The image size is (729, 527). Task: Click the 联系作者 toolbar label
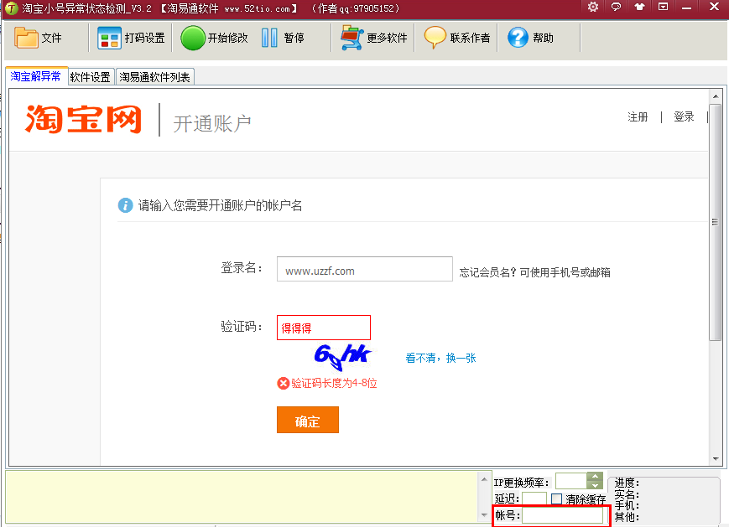click(x=470, y=38)
